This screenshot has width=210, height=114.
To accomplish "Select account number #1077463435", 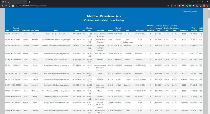I will (x=16, y=40).
